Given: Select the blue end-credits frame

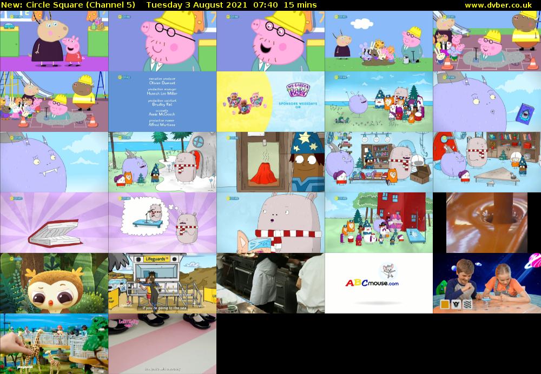Looking at the screenshot, I should (x=162, y=102).
